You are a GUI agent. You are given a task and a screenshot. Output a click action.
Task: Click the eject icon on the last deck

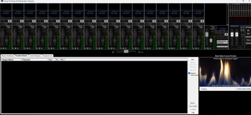[202, 21]
